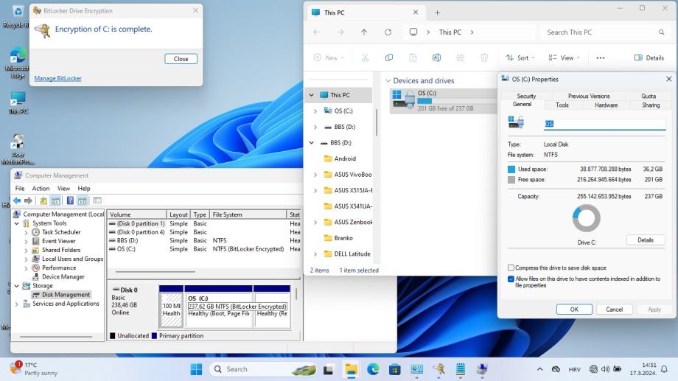Open the Action menu in Computer Management
Image resolution: width=678 pixels, height=381 pixels.
41,188
